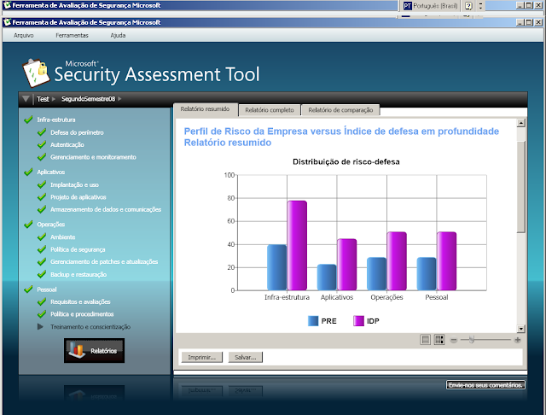
Task: Select Operações in the sidebar
Action: coord(51,225)
